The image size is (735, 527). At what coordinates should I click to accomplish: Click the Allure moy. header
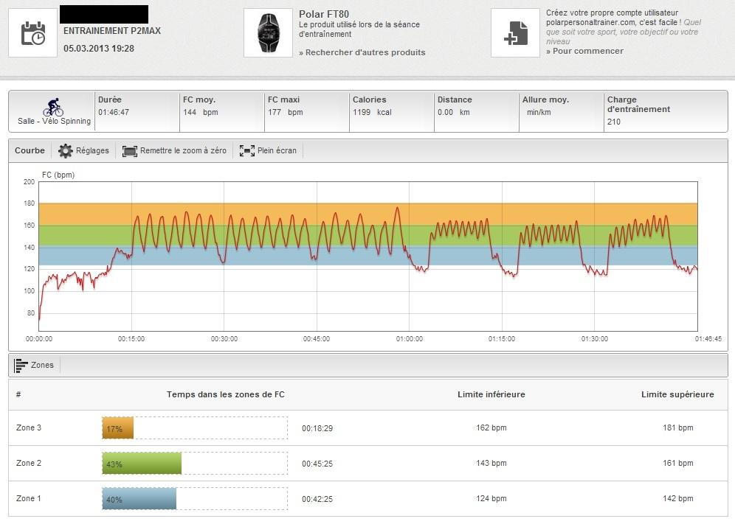[x=545, y=100]
